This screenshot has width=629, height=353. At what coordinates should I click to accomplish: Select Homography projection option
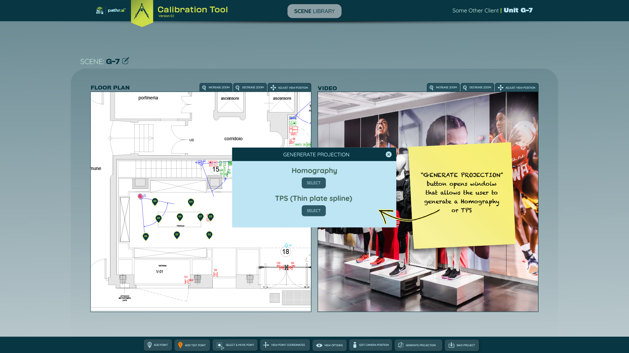click(x=314, y=183)
